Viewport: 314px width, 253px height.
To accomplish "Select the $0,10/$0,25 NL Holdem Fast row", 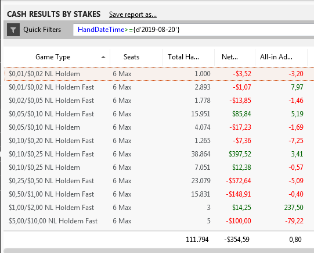I will [159, 154].
